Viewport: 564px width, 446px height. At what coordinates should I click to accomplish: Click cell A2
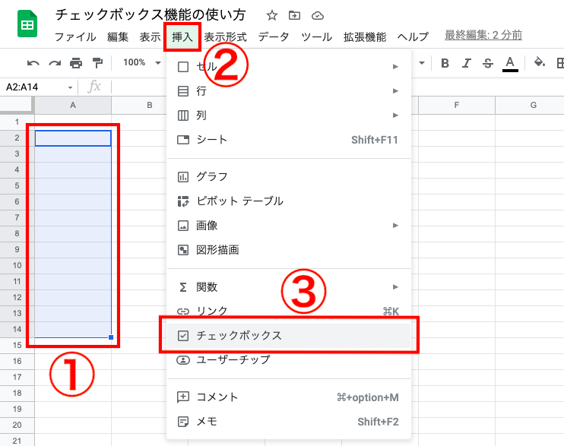click(x=73, y=138)
